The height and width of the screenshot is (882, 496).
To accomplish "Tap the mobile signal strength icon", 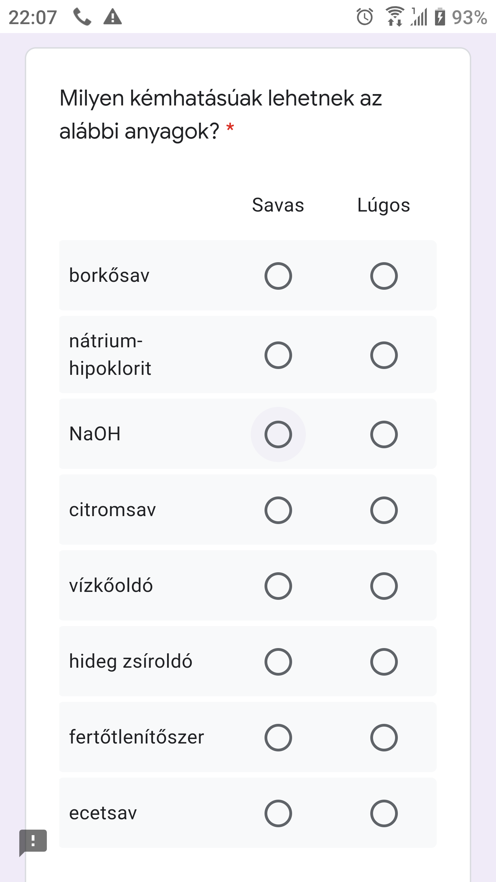I will point(419,17).
